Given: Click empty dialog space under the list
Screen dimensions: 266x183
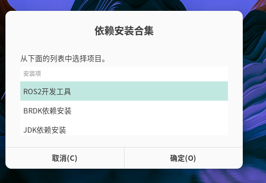Looking at the screenshot, I should pos(124,141).
